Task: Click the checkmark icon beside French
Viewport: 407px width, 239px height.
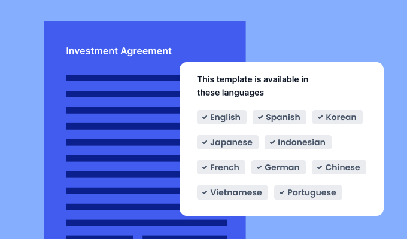Action: [205, 167]
